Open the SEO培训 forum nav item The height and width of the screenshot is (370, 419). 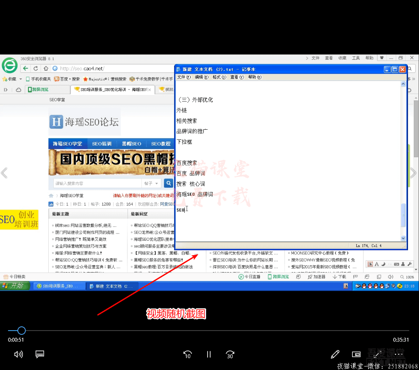tap(102, 144)
